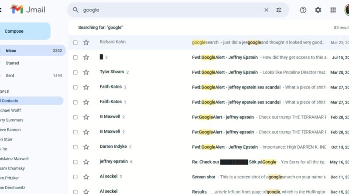Open the Sent folder

coord(10,75)
